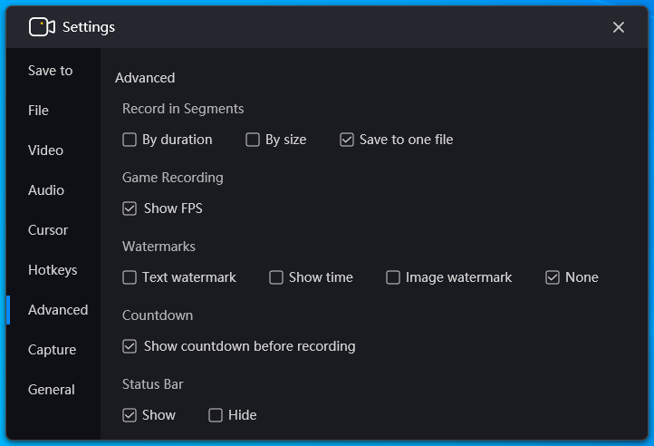The image size is (654, 446).
Task: Check the Show time watermark option
Action: pos(276,277)
